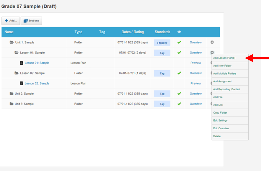This screenshot has width=269, height=171.
Task: Click gear icon in Lesson 01 folder row
Action: (x=212, y=52)
